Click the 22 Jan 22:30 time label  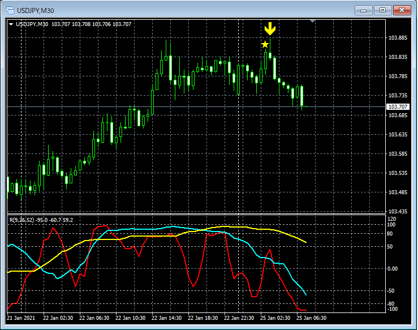(239, 318)
